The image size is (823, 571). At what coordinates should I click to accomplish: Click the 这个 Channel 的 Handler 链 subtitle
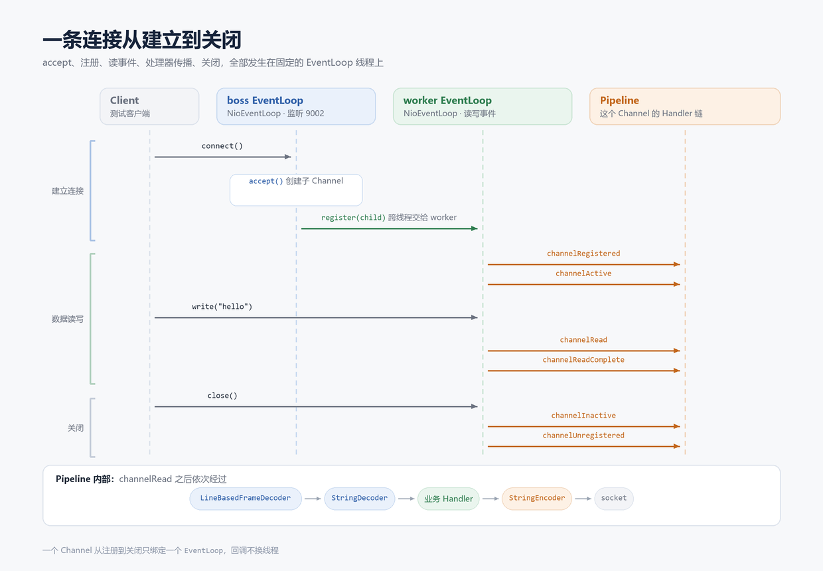(x=651, y=114)
